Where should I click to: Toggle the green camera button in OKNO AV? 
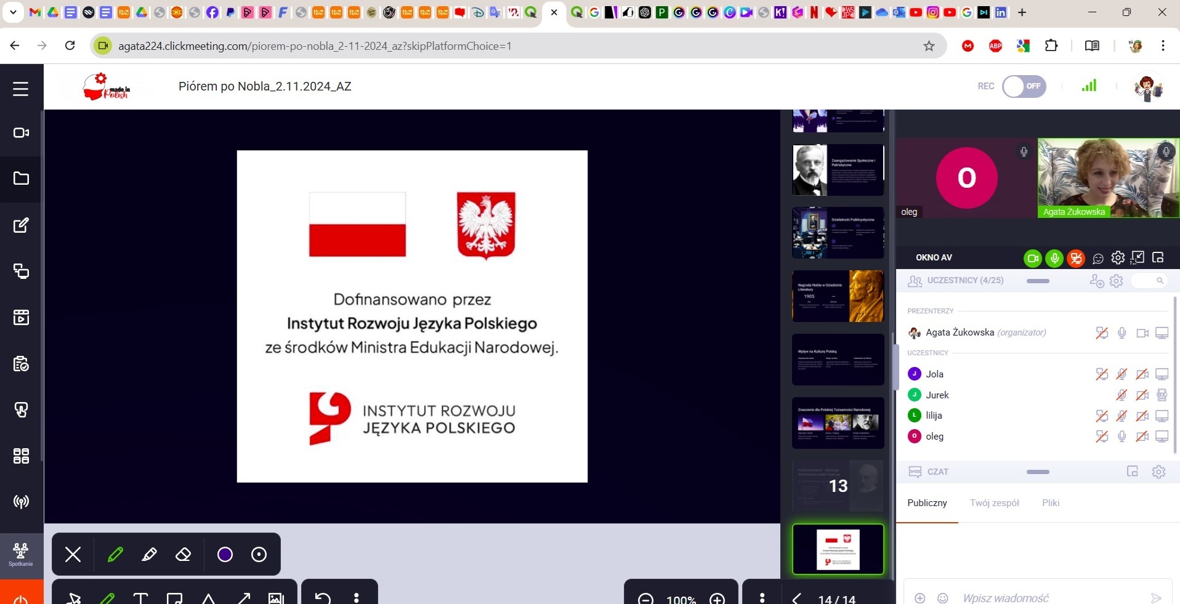(1033, 259)
